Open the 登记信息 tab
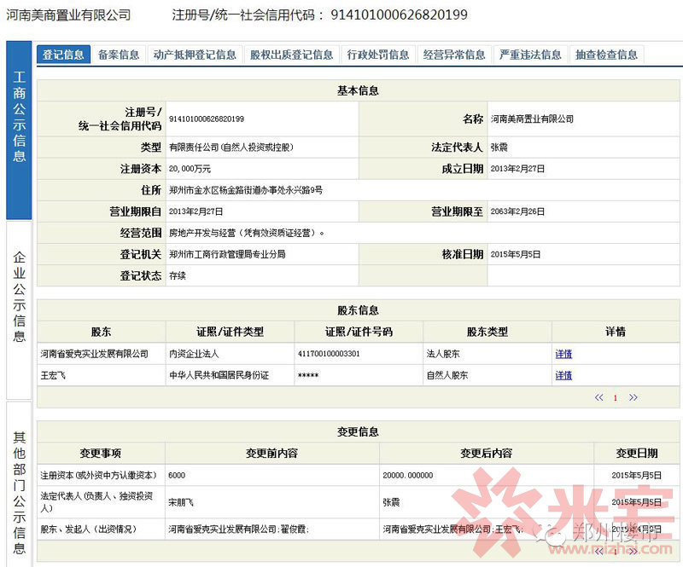Screen dimensions: 683x567 click(63, 55)
